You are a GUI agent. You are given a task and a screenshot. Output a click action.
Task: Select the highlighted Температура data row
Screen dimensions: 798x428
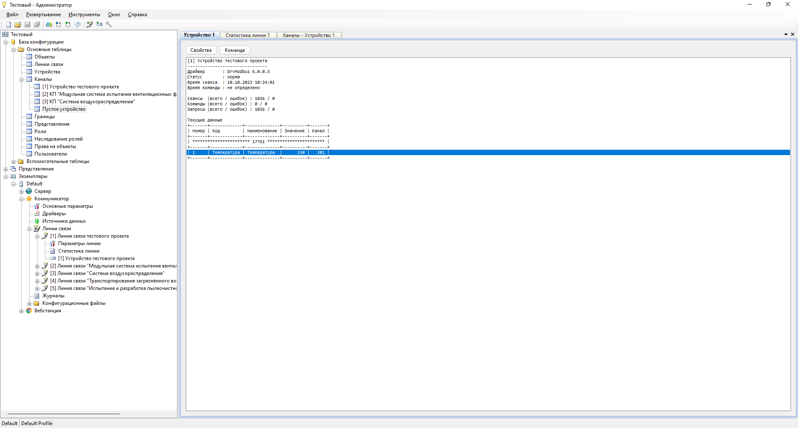488,153
